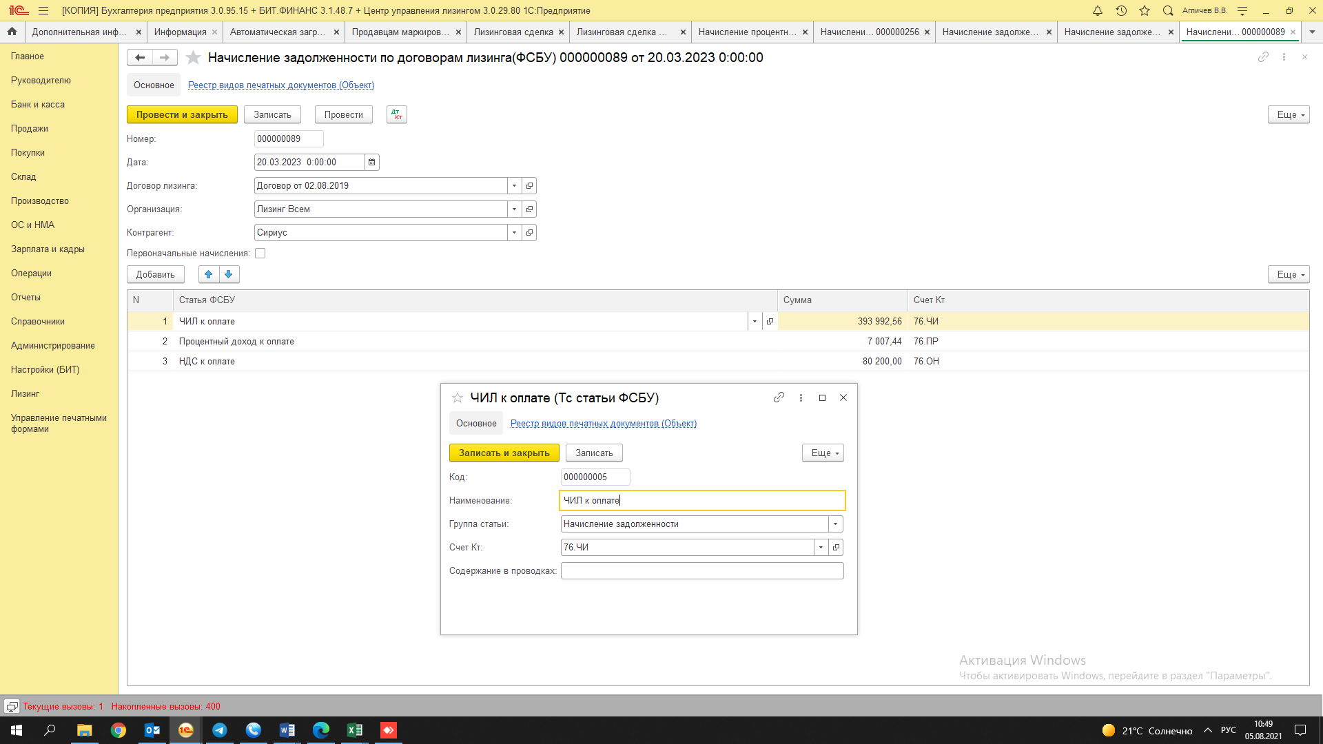
Task: Open Реестр видов печатных документов link
Action: 281,85
